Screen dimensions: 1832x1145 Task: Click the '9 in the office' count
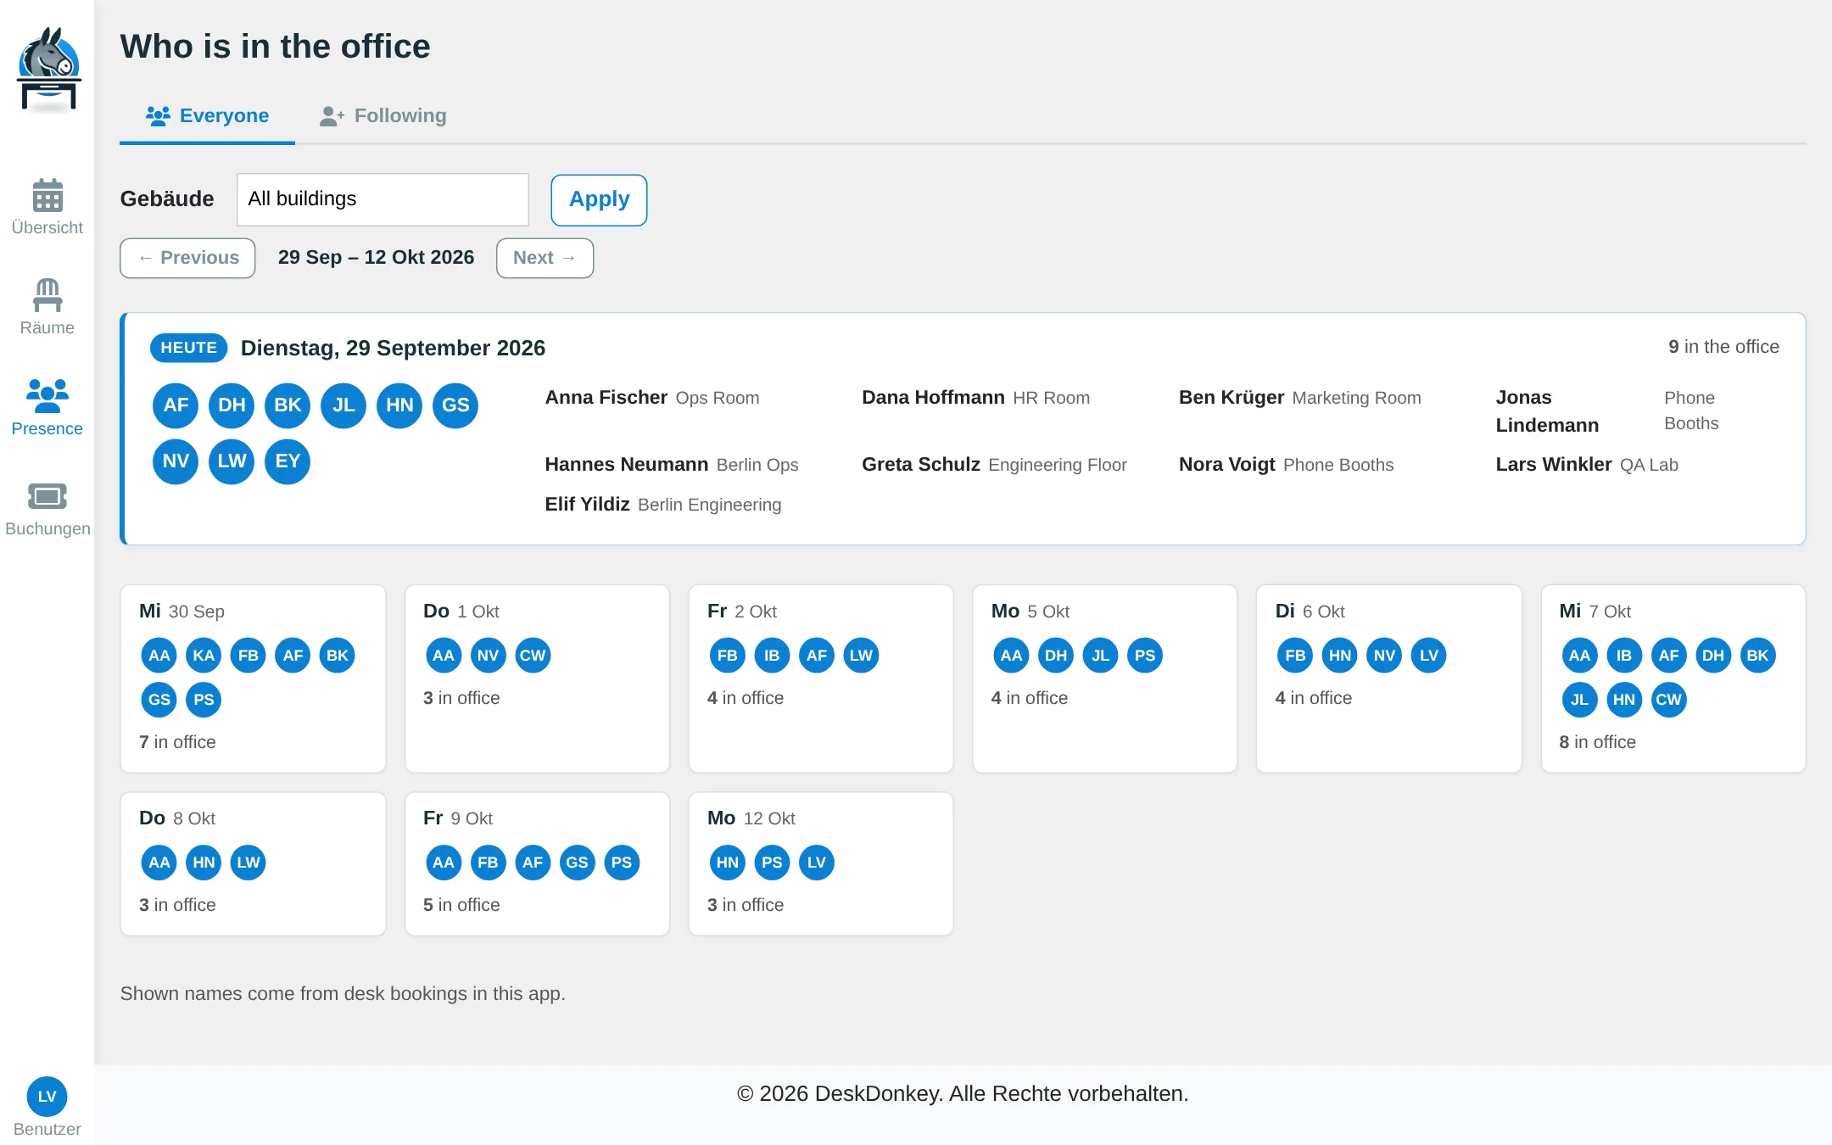coord(1723,347)
